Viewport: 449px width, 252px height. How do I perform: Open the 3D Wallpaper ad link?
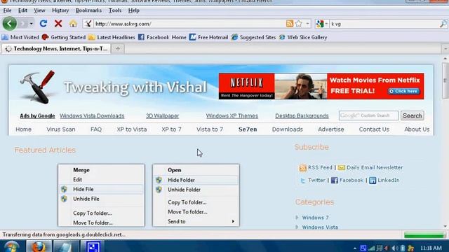[162, 116]
